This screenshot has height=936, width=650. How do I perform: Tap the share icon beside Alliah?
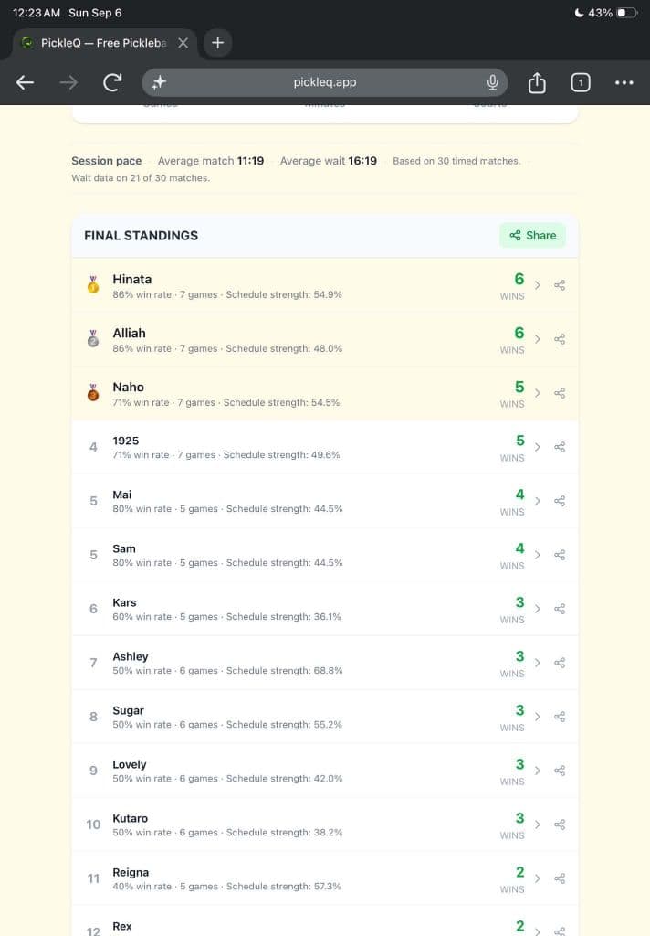pos(560,339)
